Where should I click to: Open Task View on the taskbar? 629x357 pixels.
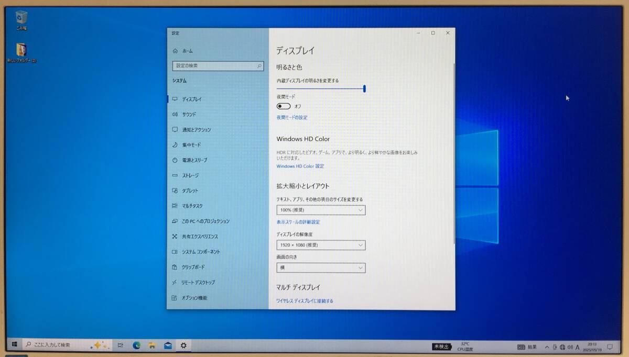[x=121, y=345]
